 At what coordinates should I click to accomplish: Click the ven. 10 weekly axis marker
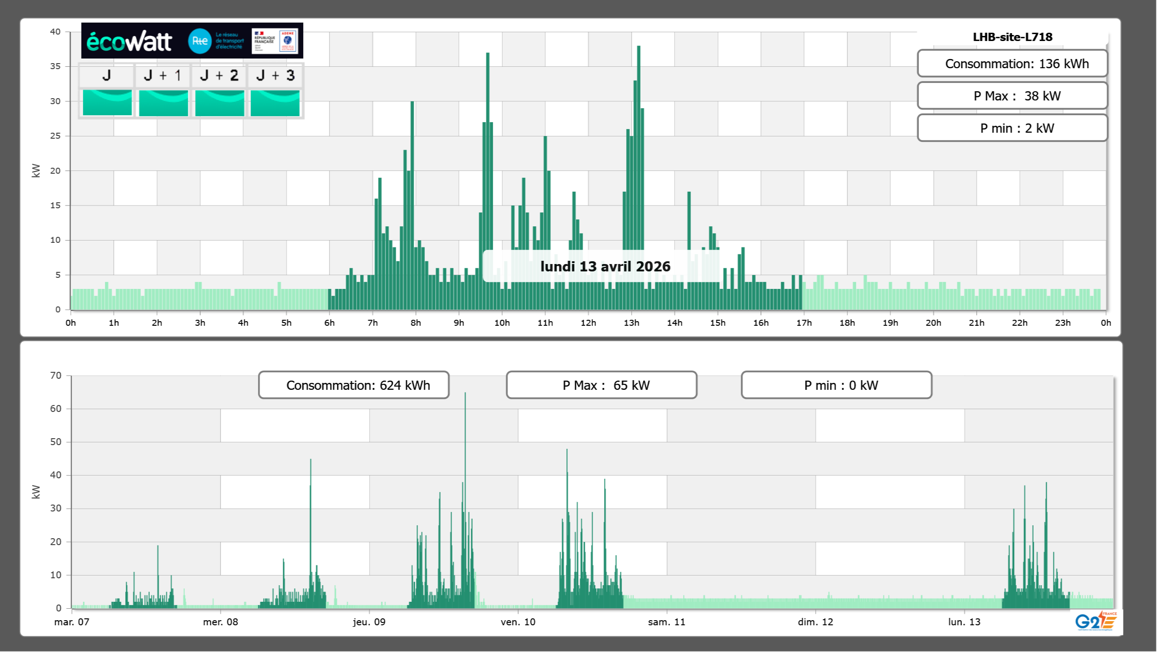518,622
